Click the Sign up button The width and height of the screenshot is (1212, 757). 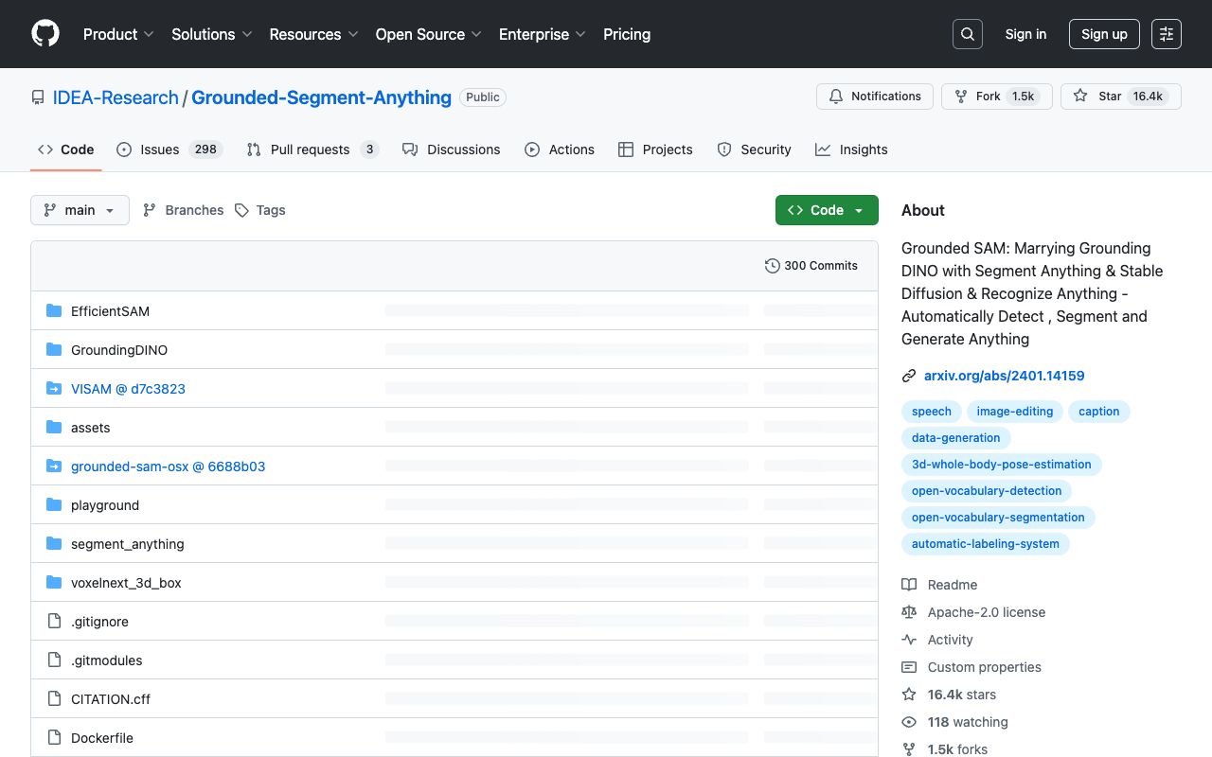(x=1104, y=34)
